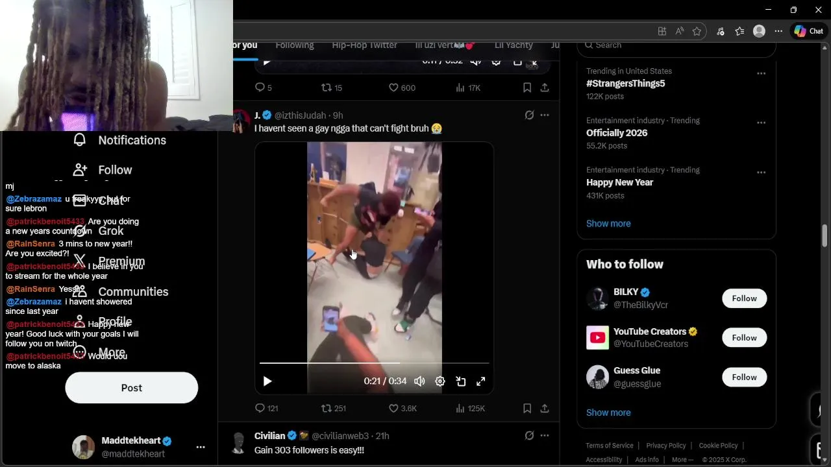
Task: Mute the video at 0:21 / 0:34
Action: 420,381
